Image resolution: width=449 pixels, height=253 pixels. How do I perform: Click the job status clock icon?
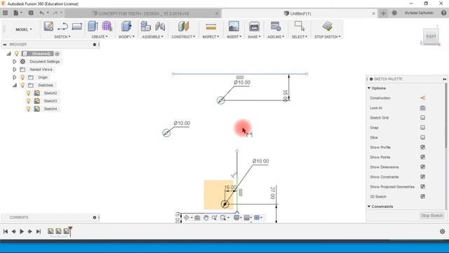point(394,13)
